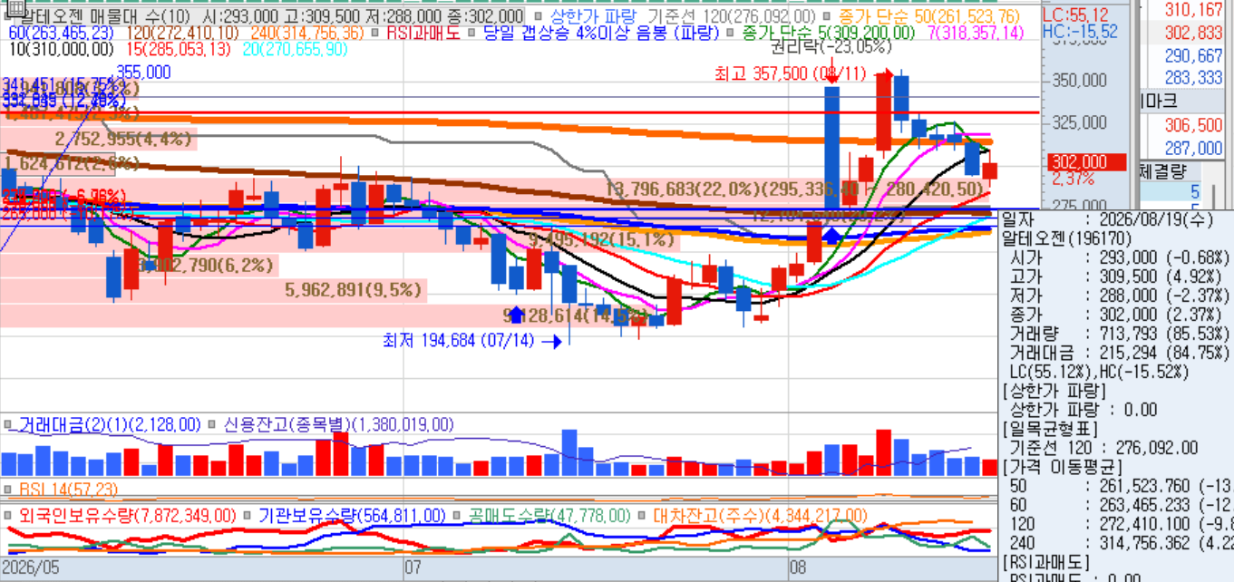Click the [가격 이동평균] section heading
The width and height of the screenshot is (1234, 582).
point(1062,468)
